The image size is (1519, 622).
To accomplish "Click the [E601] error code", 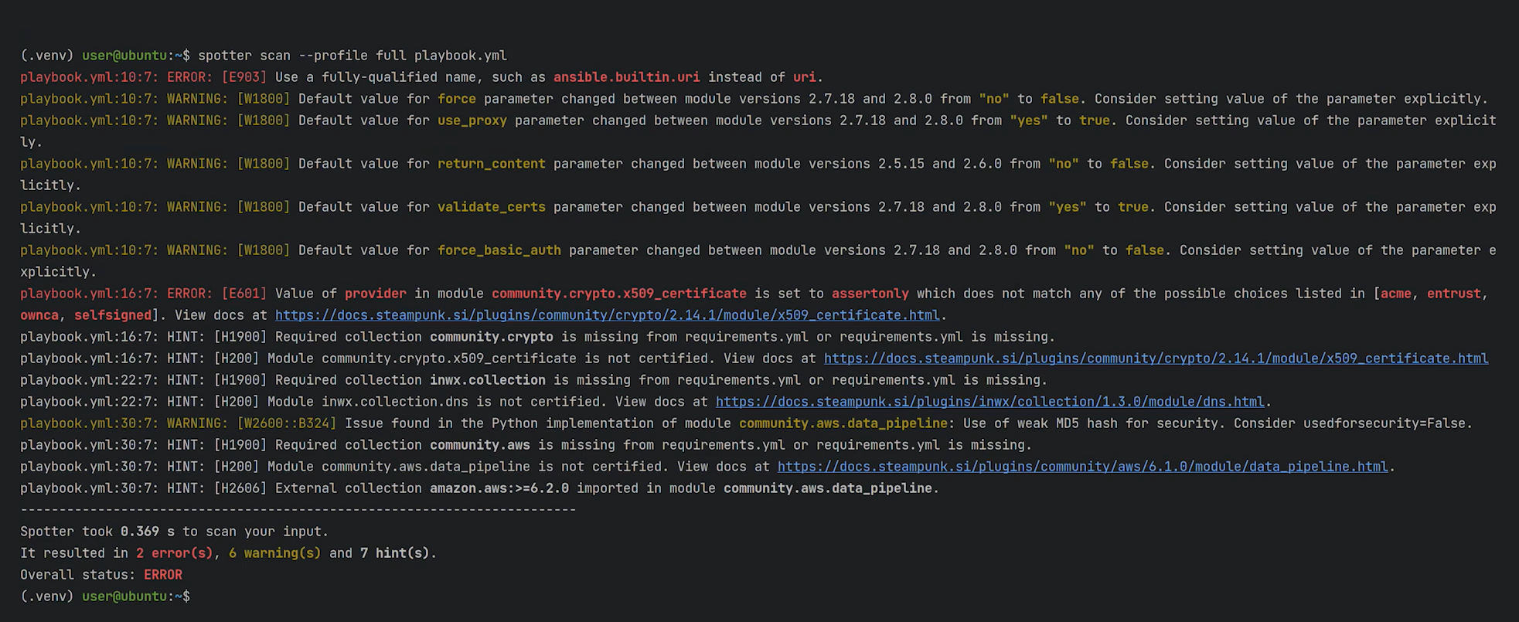I will point(244,294).
